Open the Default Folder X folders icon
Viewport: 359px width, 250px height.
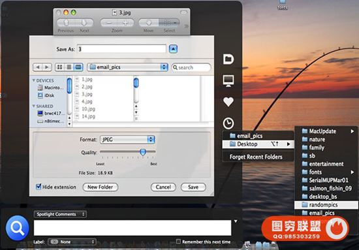pos(228,59)
